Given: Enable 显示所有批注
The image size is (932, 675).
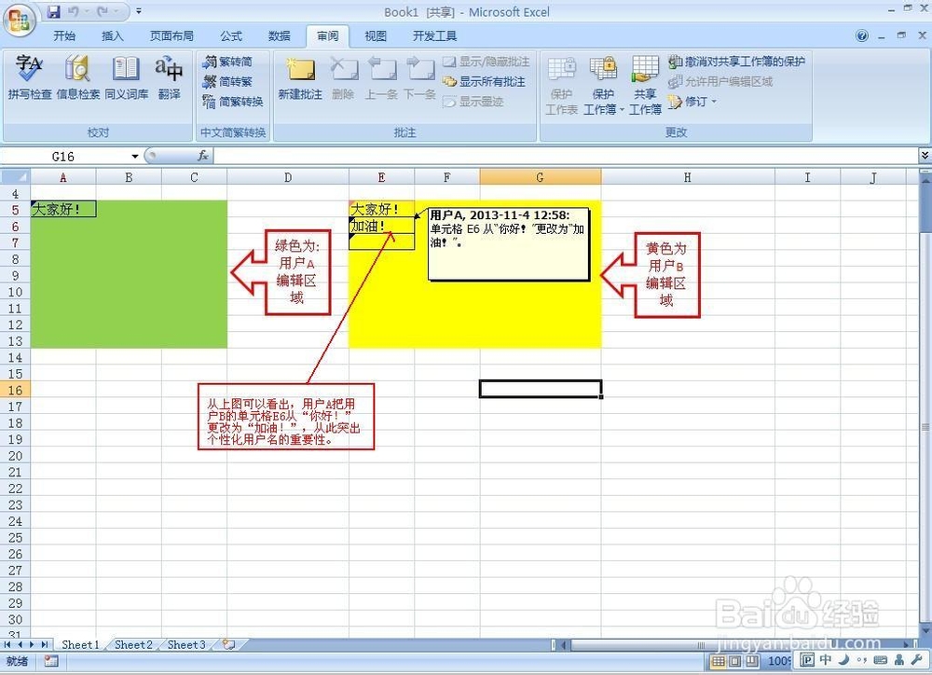Looking at the screenshot, I should [x=488, y=81].
